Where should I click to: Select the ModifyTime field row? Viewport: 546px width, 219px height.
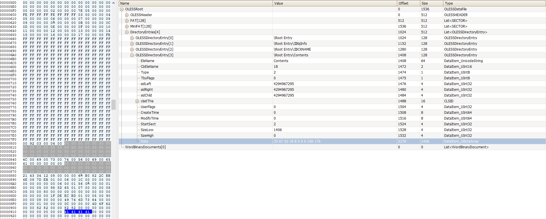coord(332,118)
